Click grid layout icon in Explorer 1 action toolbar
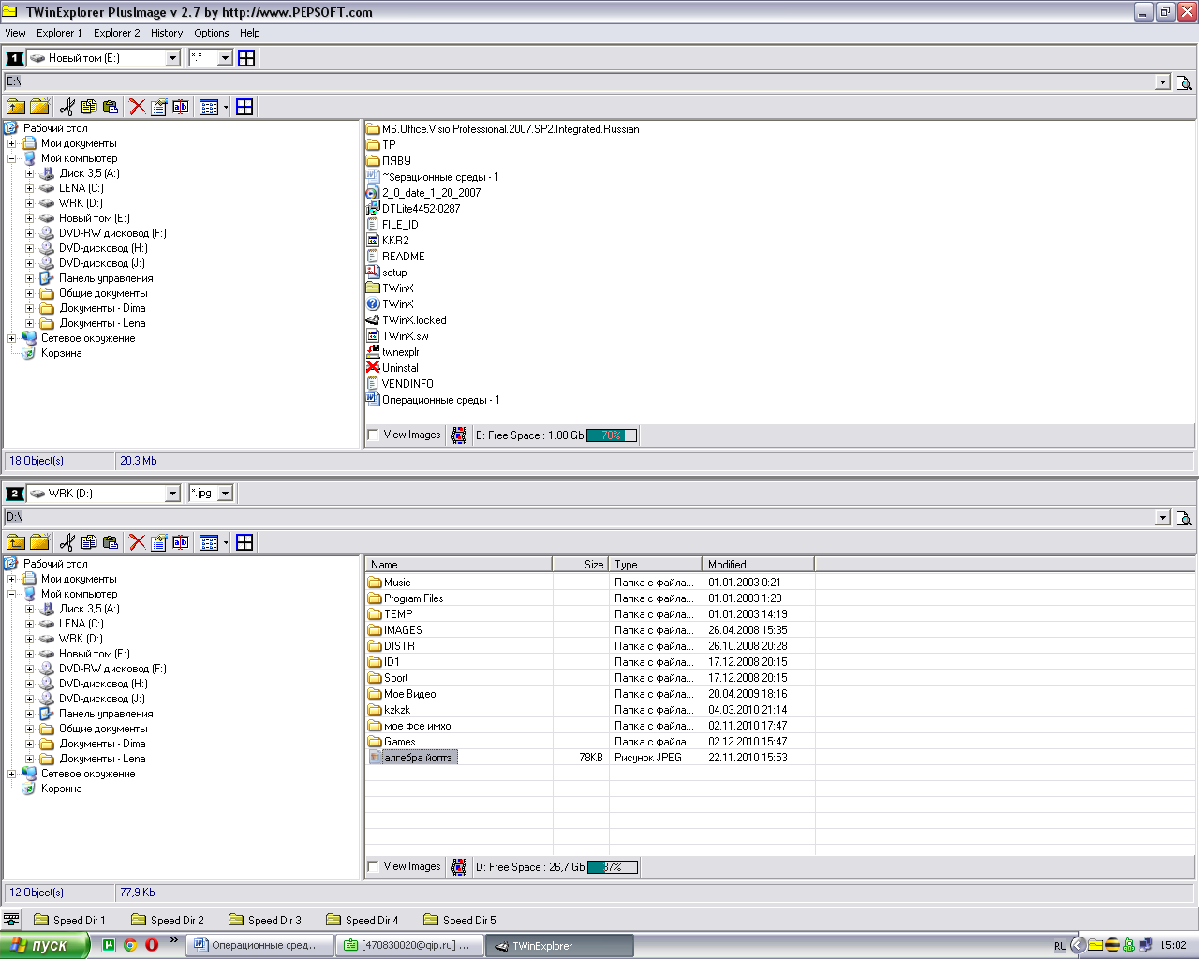The height and width of the screenshot is (959, 1199). [244, 107]
